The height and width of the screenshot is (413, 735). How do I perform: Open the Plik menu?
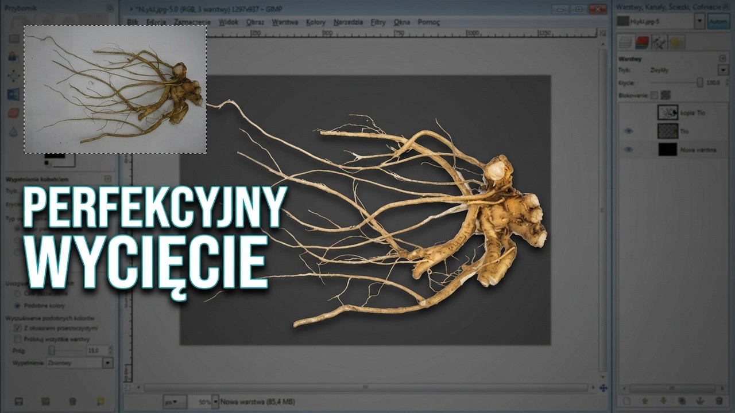[x=132, y=22]
